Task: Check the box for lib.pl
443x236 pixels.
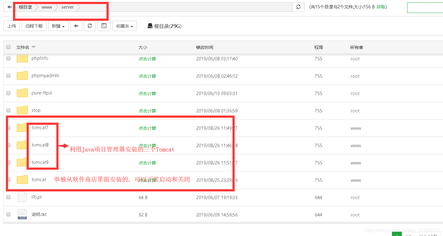Action: coord(8,197)
